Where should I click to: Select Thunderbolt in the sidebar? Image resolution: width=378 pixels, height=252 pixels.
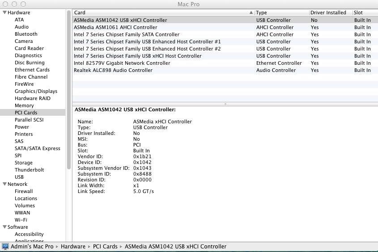(30, 170)
